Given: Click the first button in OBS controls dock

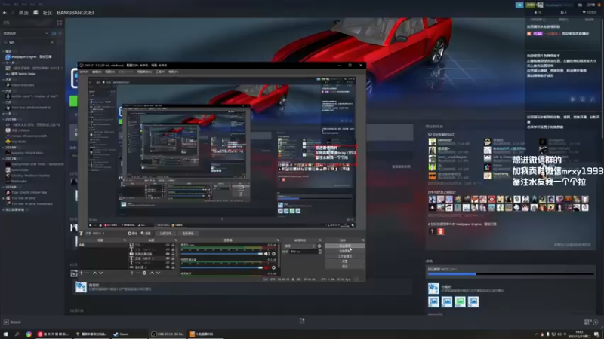Looking at the screenshot, I should click(x=345, y=246).
